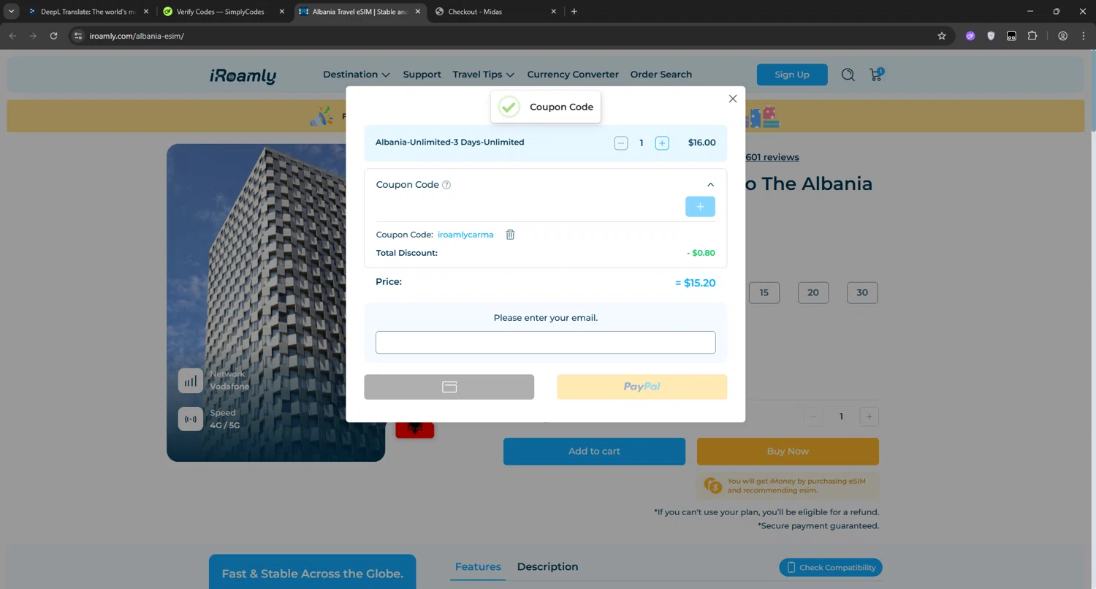Image resolution: width=1096 pixels, height=589 pixels.
Task: Delete the iroamlycarma coupon
Action: 510,235
